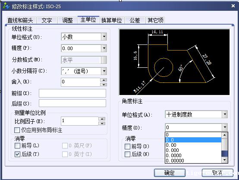Image resolution: width=239 pixels, height=180 pixels.
Task: Toggle angular 后续(N) zero suppression checkbox
Action: click(127, 154)
